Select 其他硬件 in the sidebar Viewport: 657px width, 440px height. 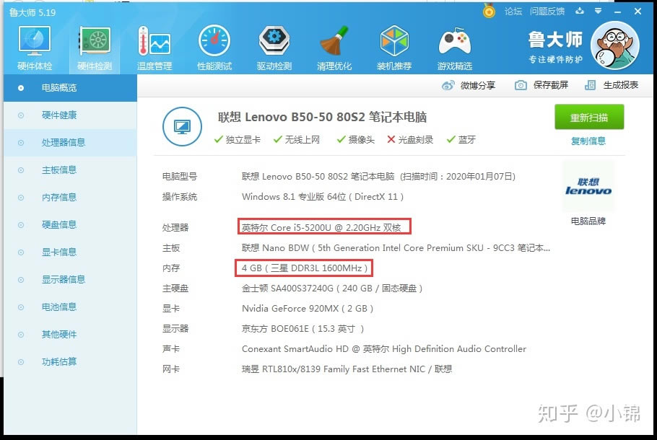[x=70, y=334]
